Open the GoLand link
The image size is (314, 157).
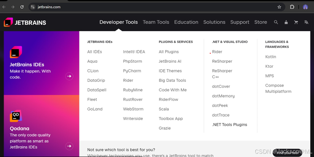point(95,109)
